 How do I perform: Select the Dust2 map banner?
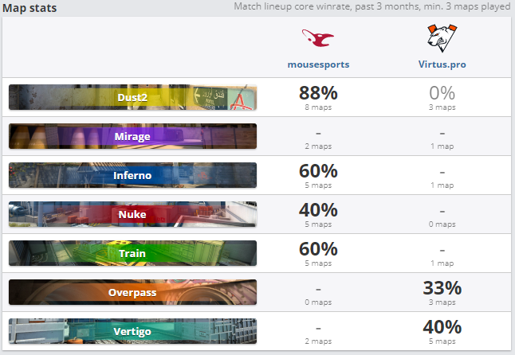pyautogui.click(x=132, y=97)
